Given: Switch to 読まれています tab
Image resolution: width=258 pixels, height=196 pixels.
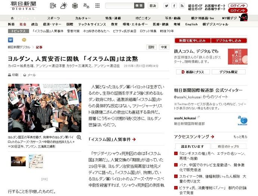Looking at the screenshot, I should click(x=193, y=146).
